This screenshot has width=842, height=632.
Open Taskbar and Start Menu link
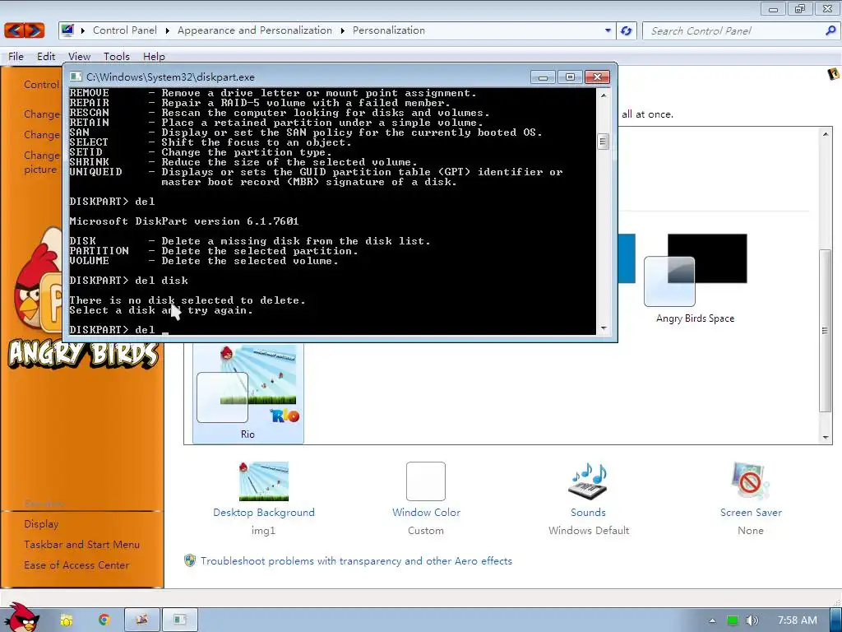pos(81,545)
